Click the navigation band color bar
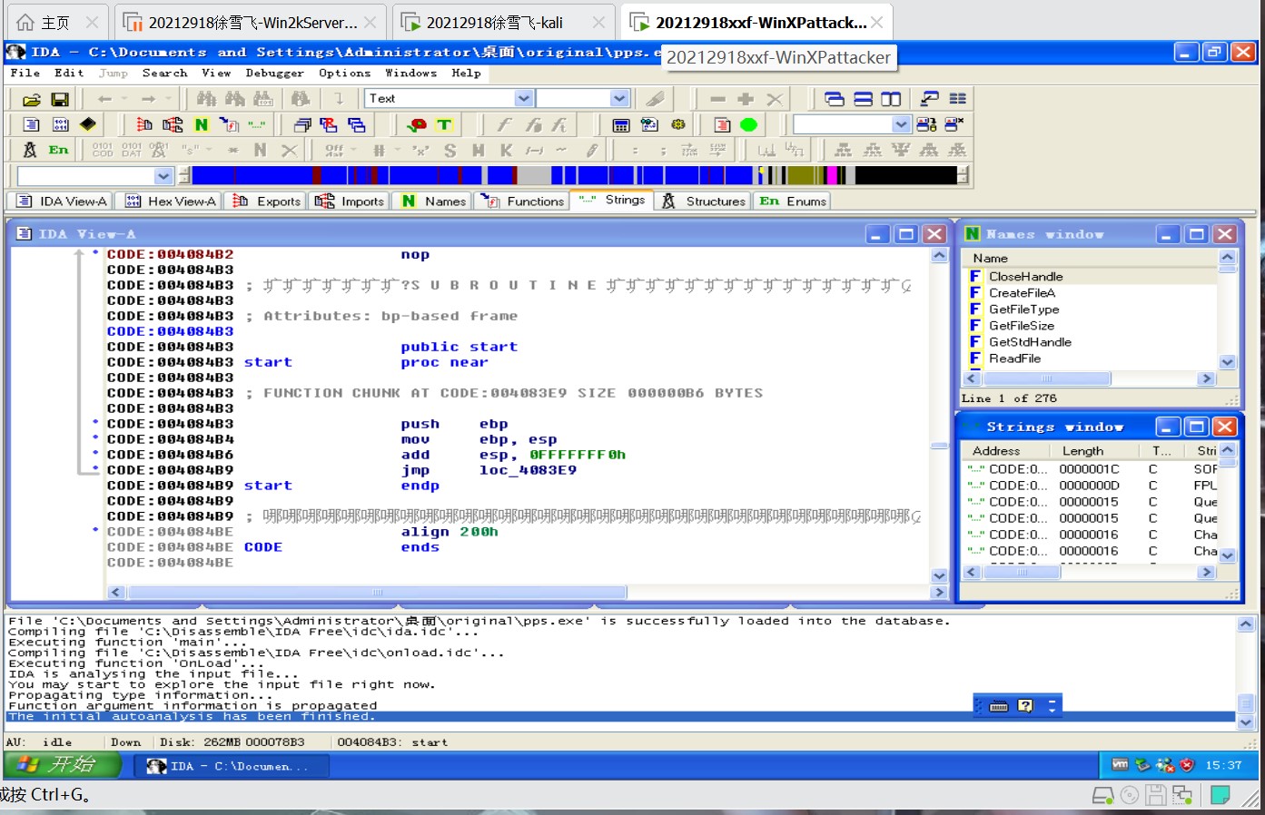Viewport: 1265px width, 815px height. (x=575, y=175)
